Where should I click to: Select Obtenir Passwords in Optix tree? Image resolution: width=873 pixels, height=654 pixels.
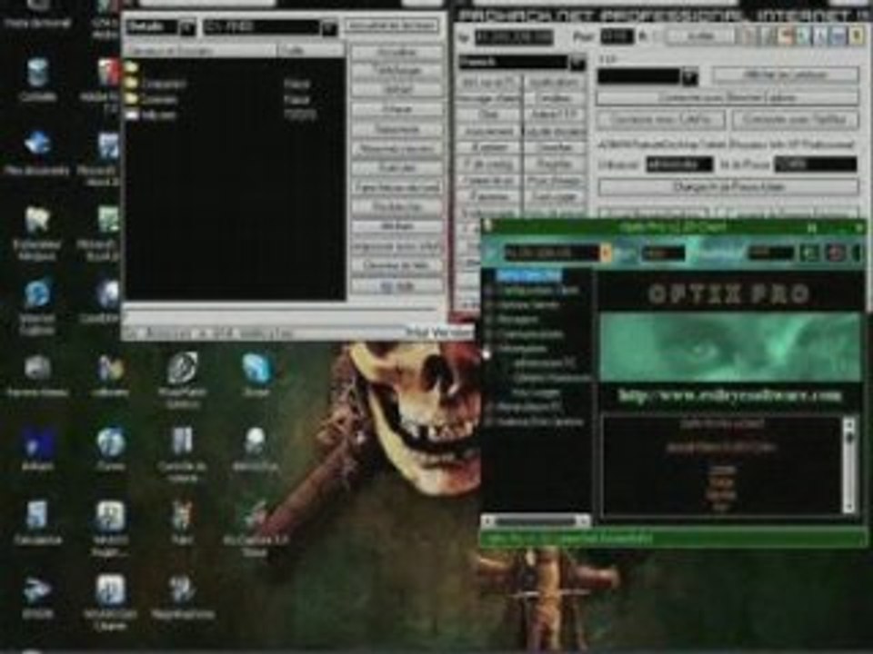551,378
